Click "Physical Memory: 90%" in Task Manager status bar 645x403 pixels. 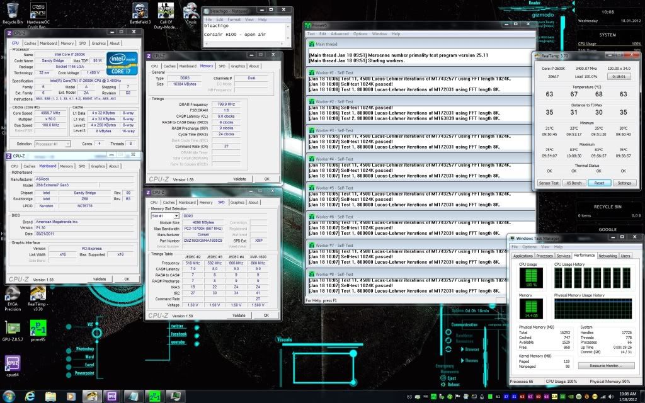coord(610,381)
